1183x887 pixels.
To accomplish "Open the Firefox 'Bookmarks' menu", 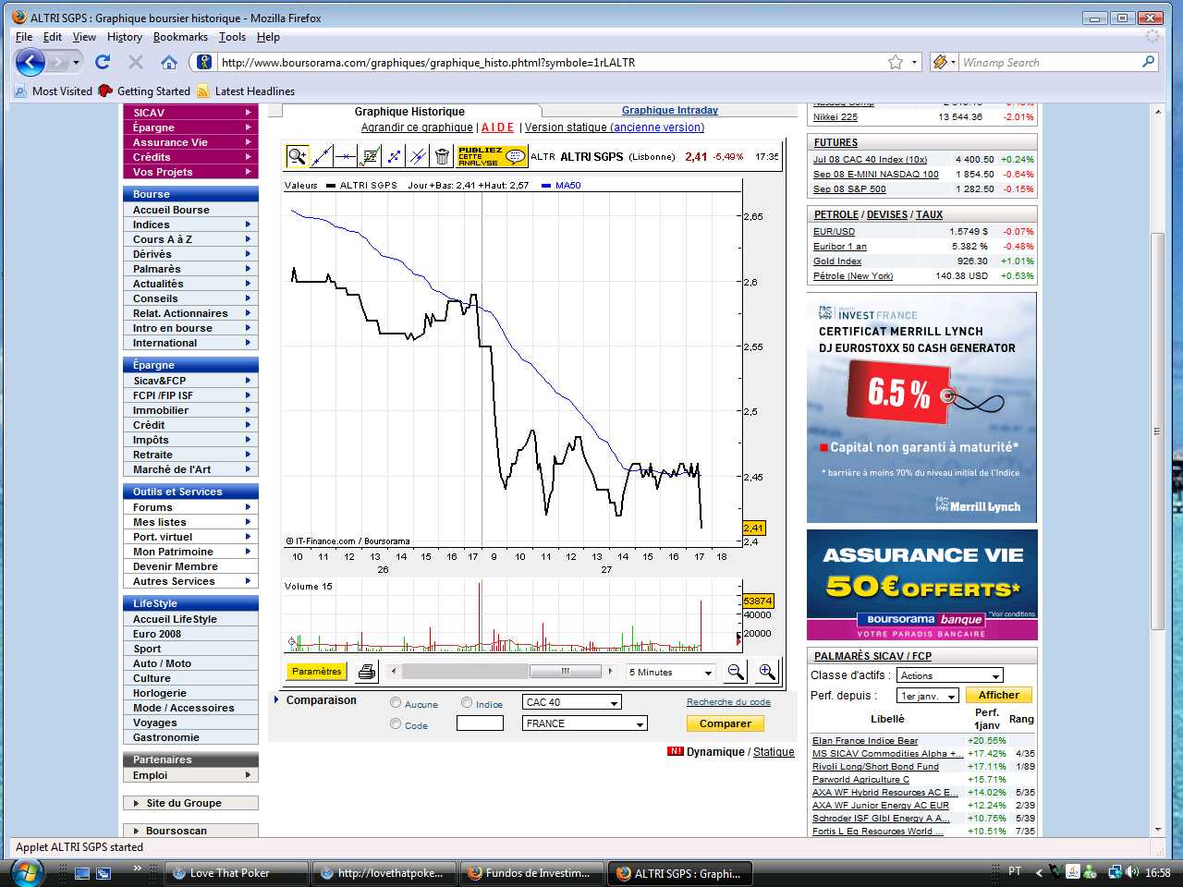I will [180, 37].
